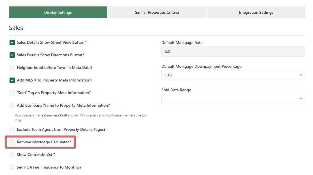Viewport: 313px width, 175px height.
Task: Click the Sales section heading
Action: coord(16,28)
